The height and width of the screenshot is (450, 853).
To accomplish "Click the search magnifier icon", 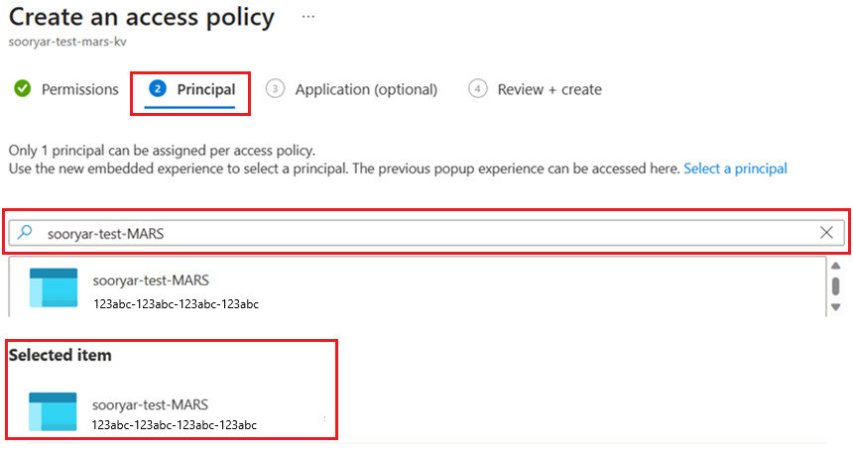I will click(27, 233).
